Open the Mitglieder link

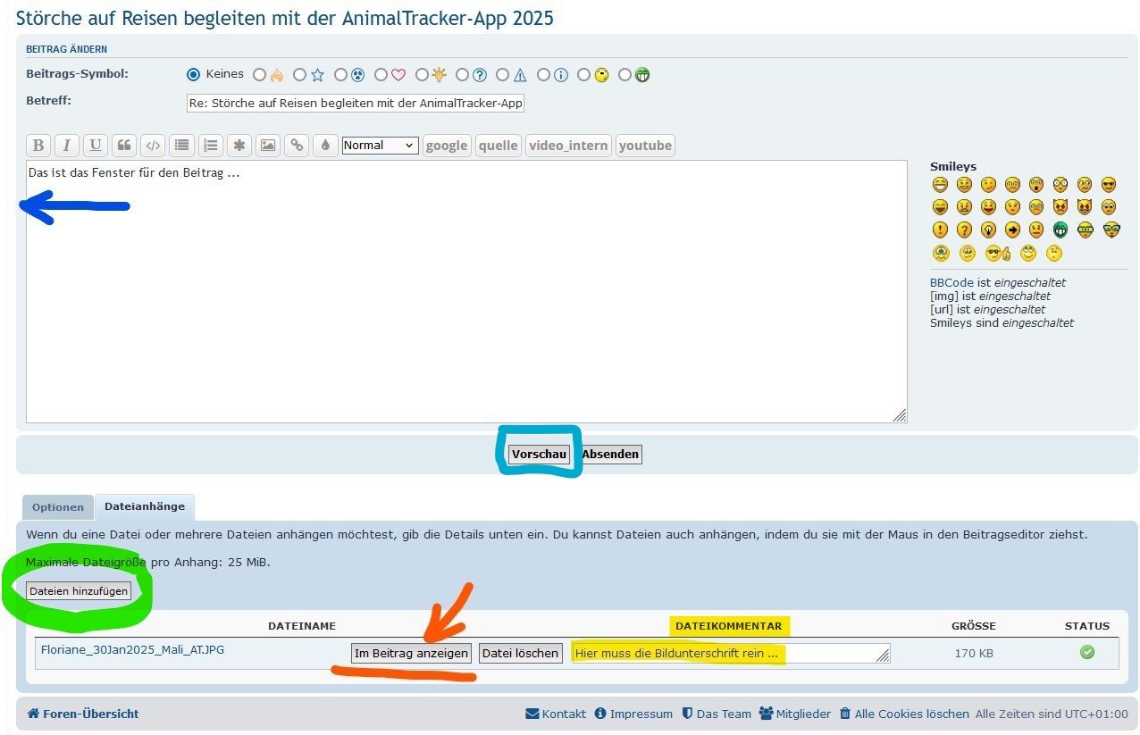795,714
